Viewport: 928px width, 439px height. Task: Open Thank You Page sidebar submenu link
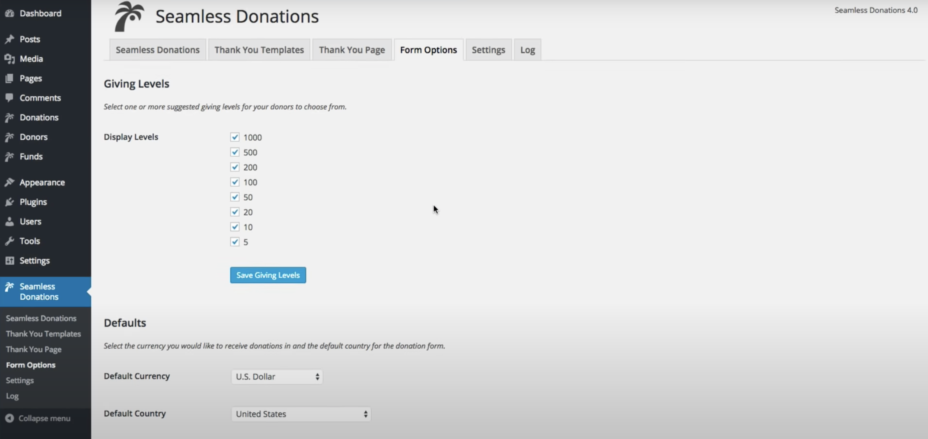tap(33, 349)
